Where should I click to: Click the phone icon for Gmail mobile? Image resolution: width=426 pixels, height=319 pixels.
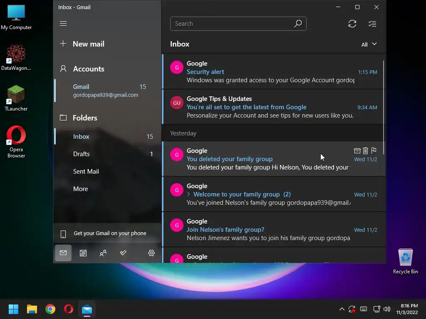[x=63, y=234]
